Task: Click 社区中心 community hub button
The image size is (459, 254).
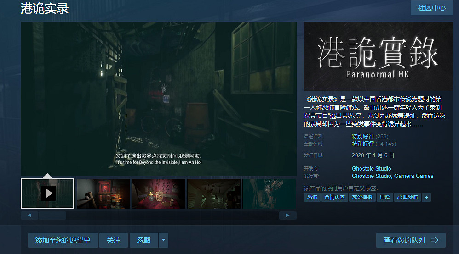Action: point(431,8)
